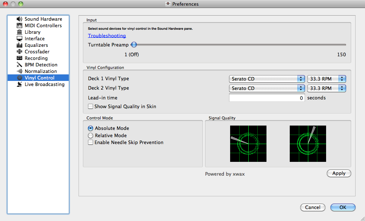Open the Troubleshooting link

[107, 36]
